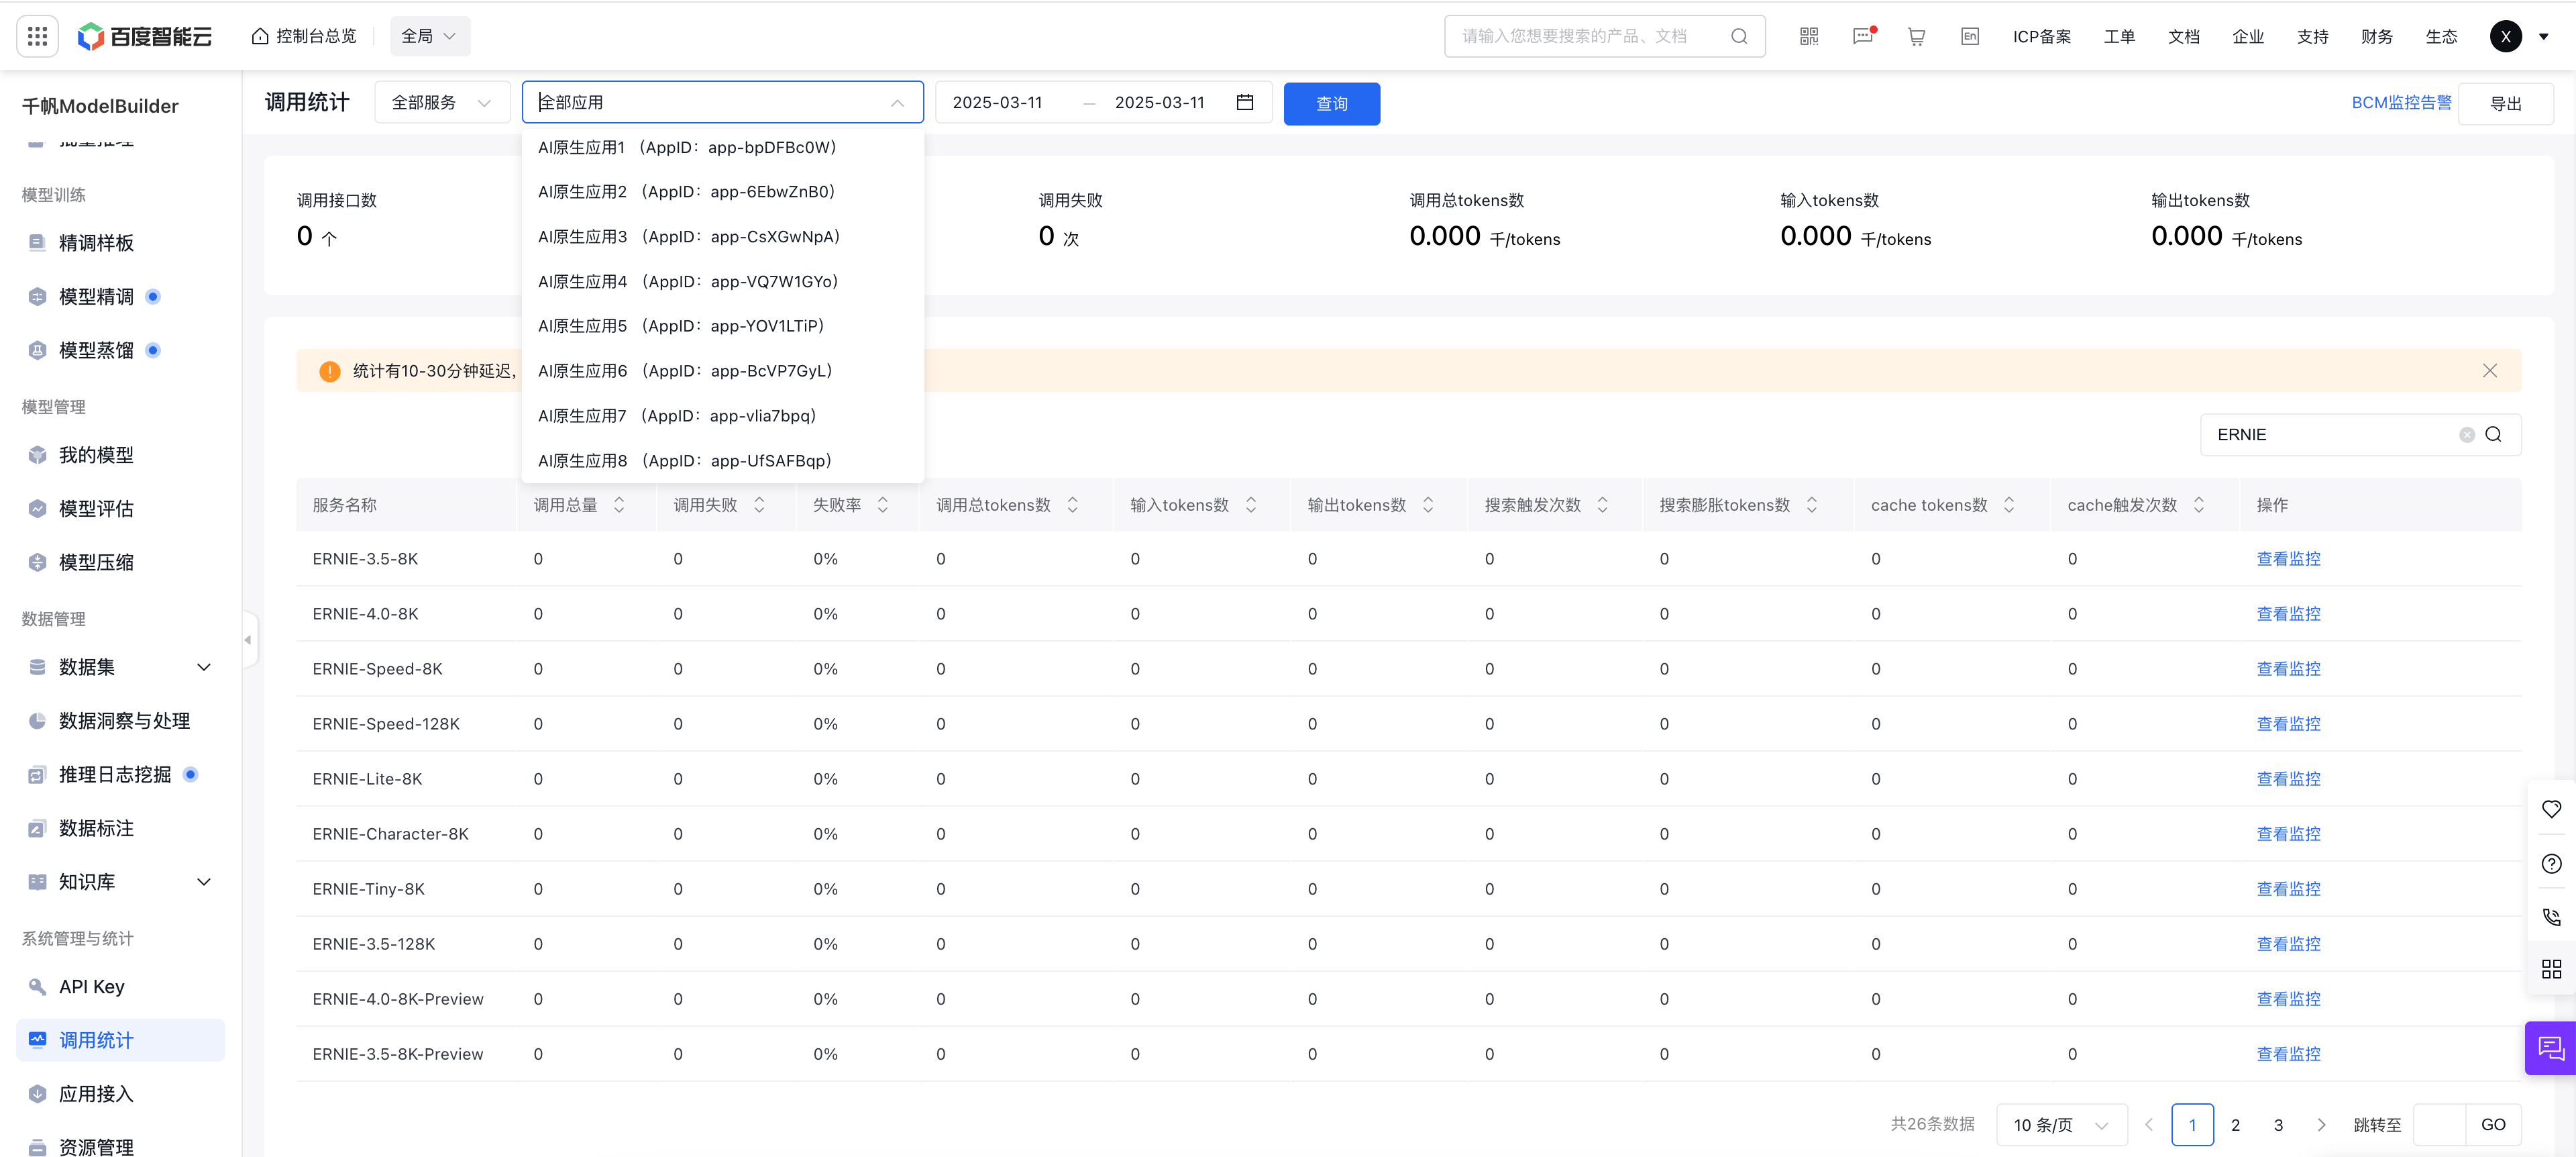Sort by 输出tokens数 column in table

tap(1428, 505)
